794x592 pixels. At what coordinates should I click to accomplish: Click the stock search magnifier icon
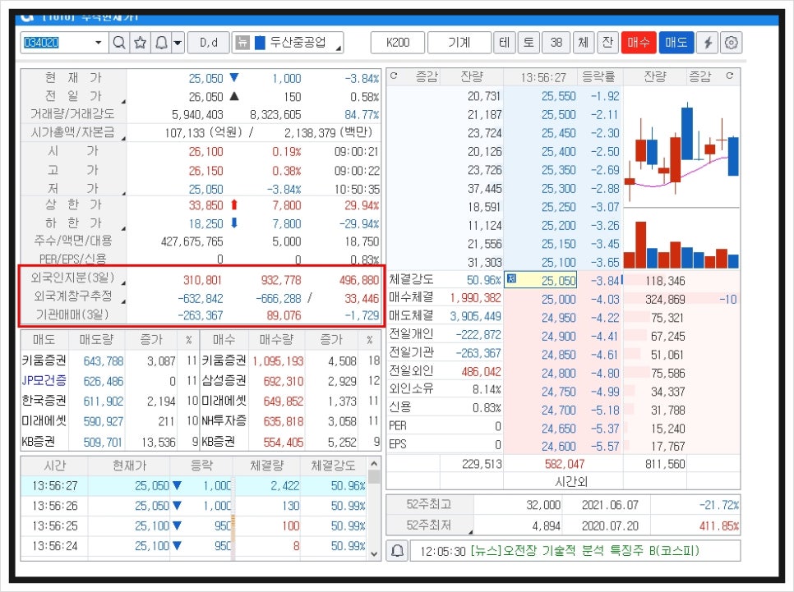click(x=119, y=43)
